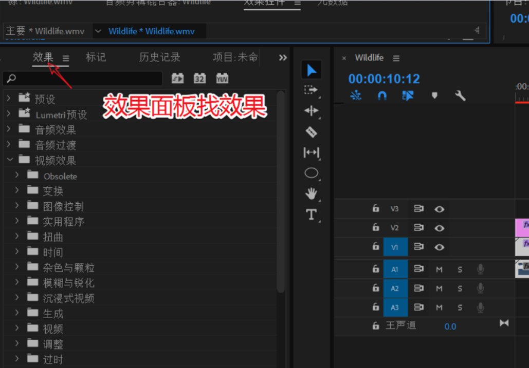Select the Track Select Forward tool
This screenshot has width=529, height=368.
click(311, 90)
